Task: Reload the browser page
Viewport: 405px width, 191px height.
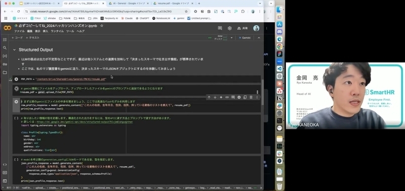Action: pyautogui.click(x=19, y=12)
